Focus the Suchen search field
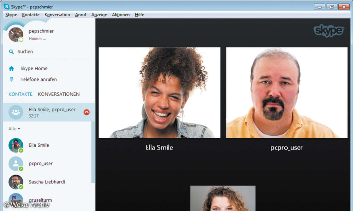This screenshot has height=211, width=353. (x=49, y=52)
